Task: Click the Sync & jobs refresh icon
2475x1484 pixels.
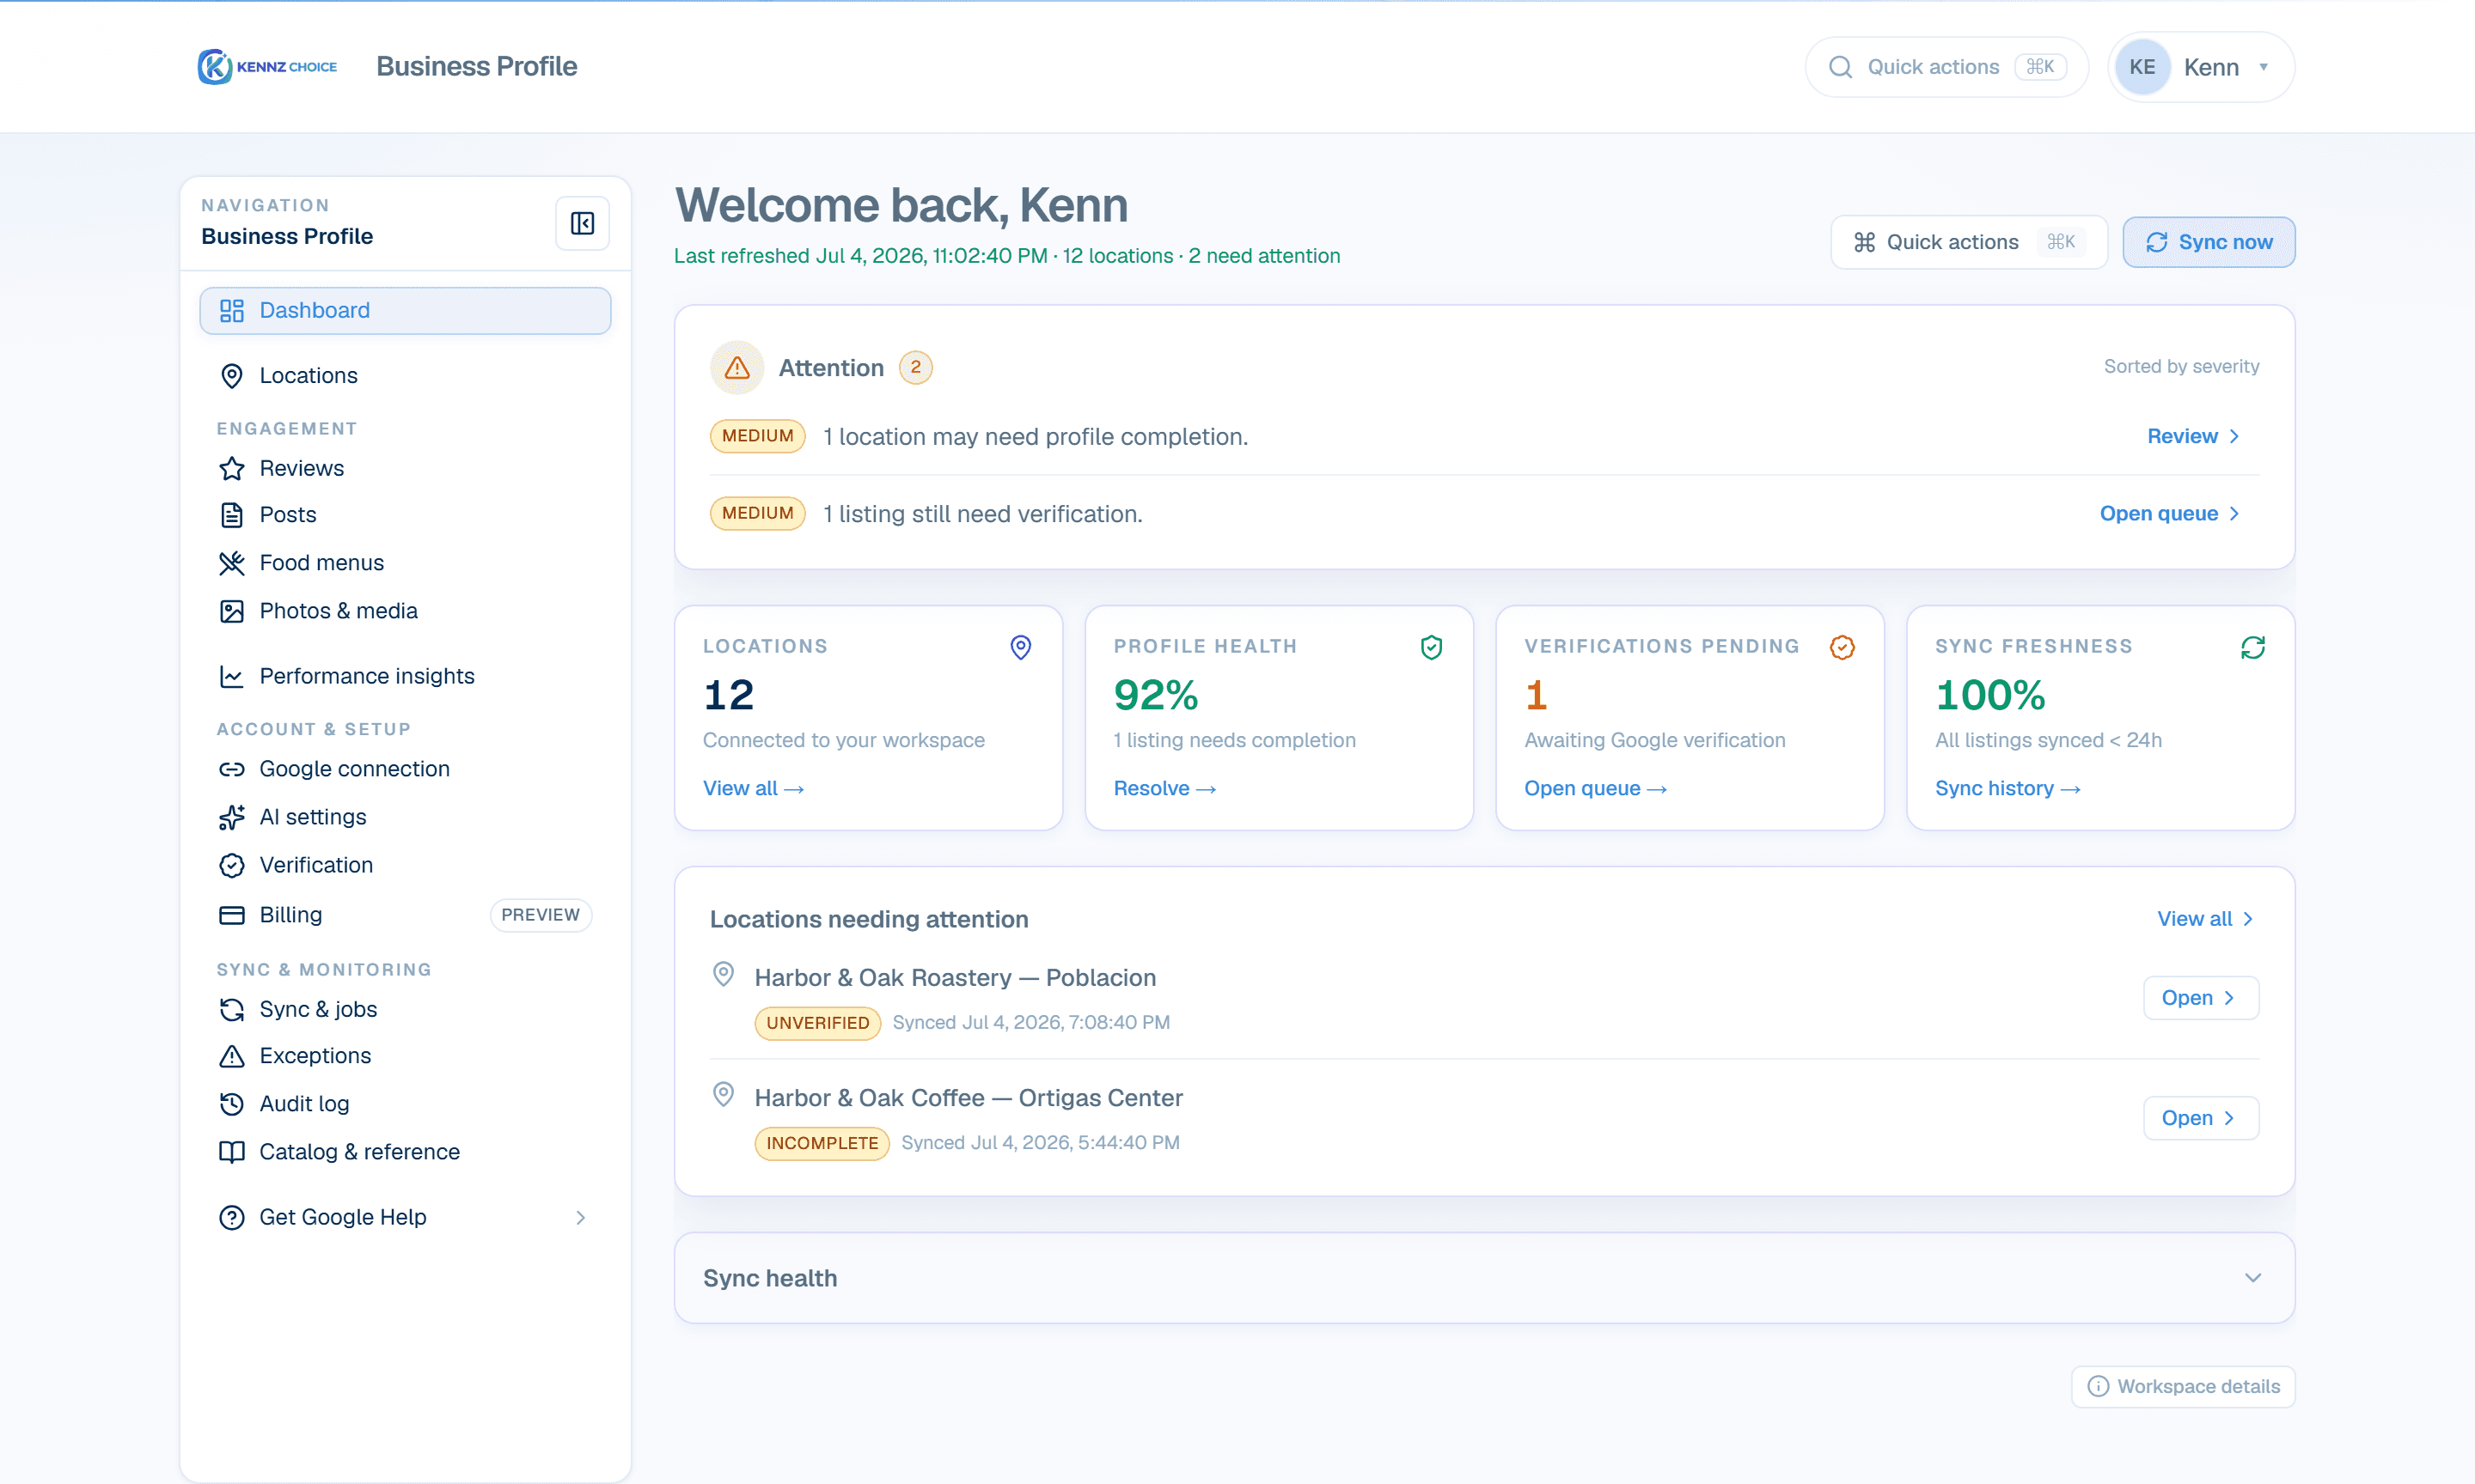Action: pos(232,1010)
